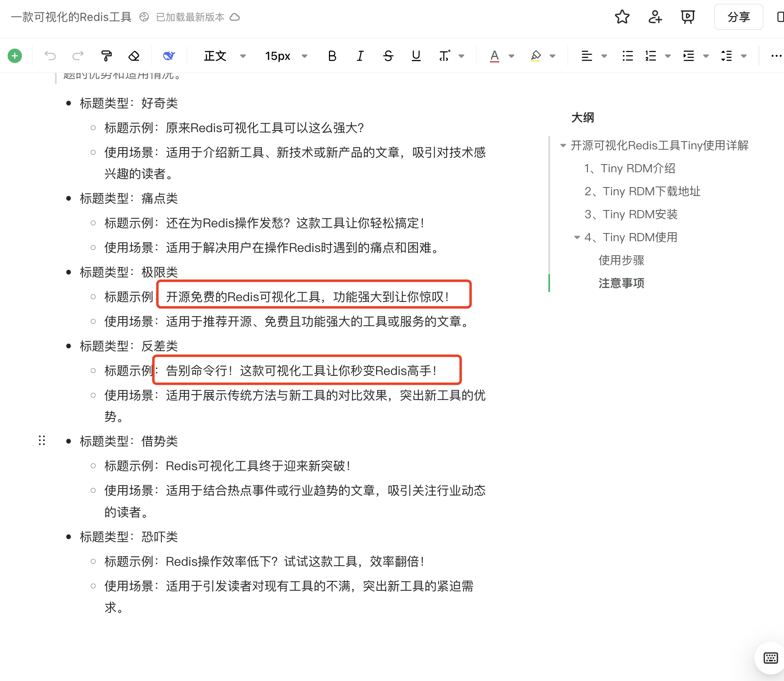This screenshot has width=784, height=681.
Task: Open the indent options dropdown arrow
Action: (706, 56)
